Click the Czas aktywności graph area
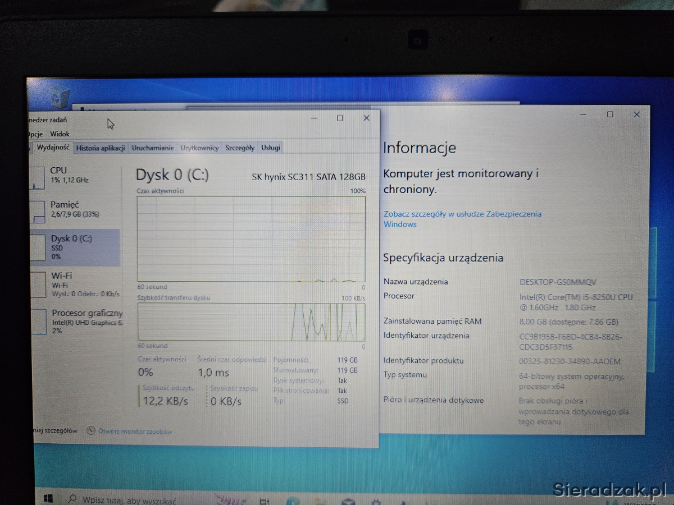This screenshot has width=674, height=505. tap(251, 238)
